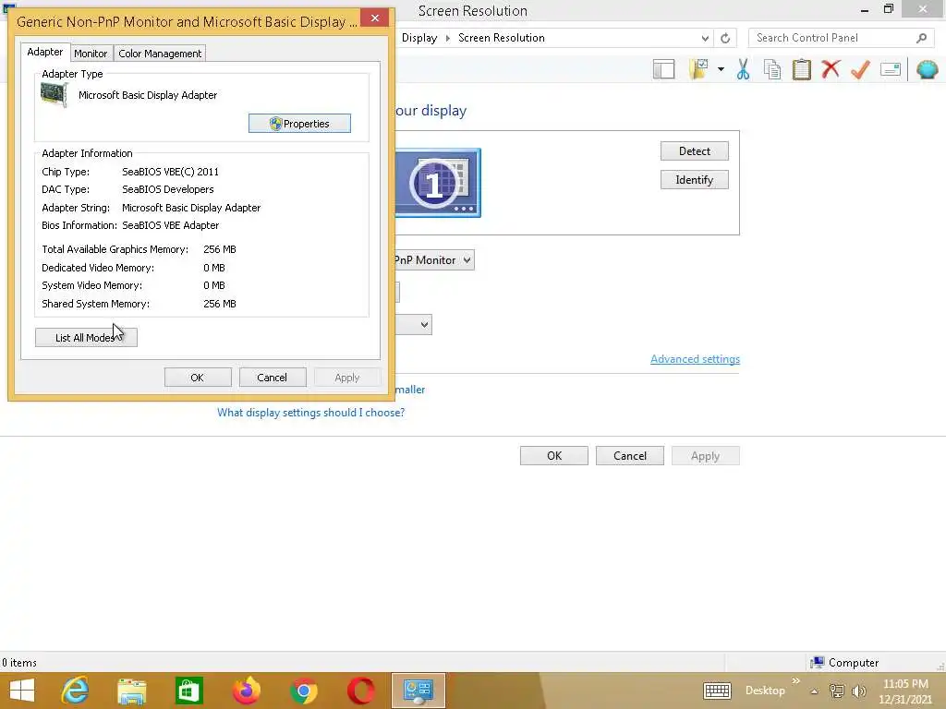Viewport: 946px width, 709px height.
Task: Click Cancel in adapter properties dialog
Action: (273, 378)
